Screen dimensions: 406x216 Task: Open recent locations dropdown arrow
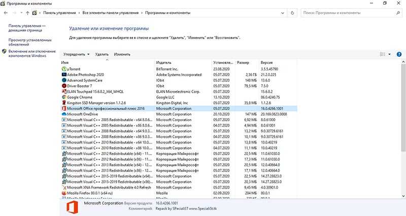21,13
